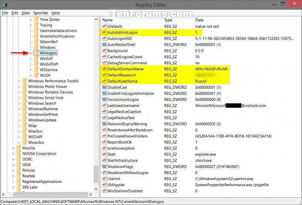Select the ReportBootOk value name
This screenshot has width=302, height=205.
(120, 142)
